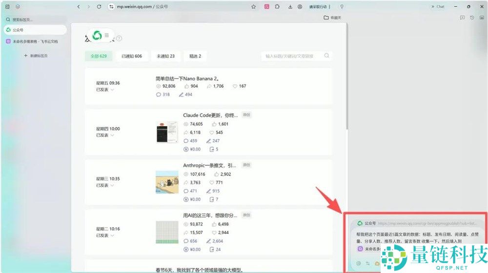Click the @ mention icon in chat box
Screen dimensions: 488x273
[359, 263]
